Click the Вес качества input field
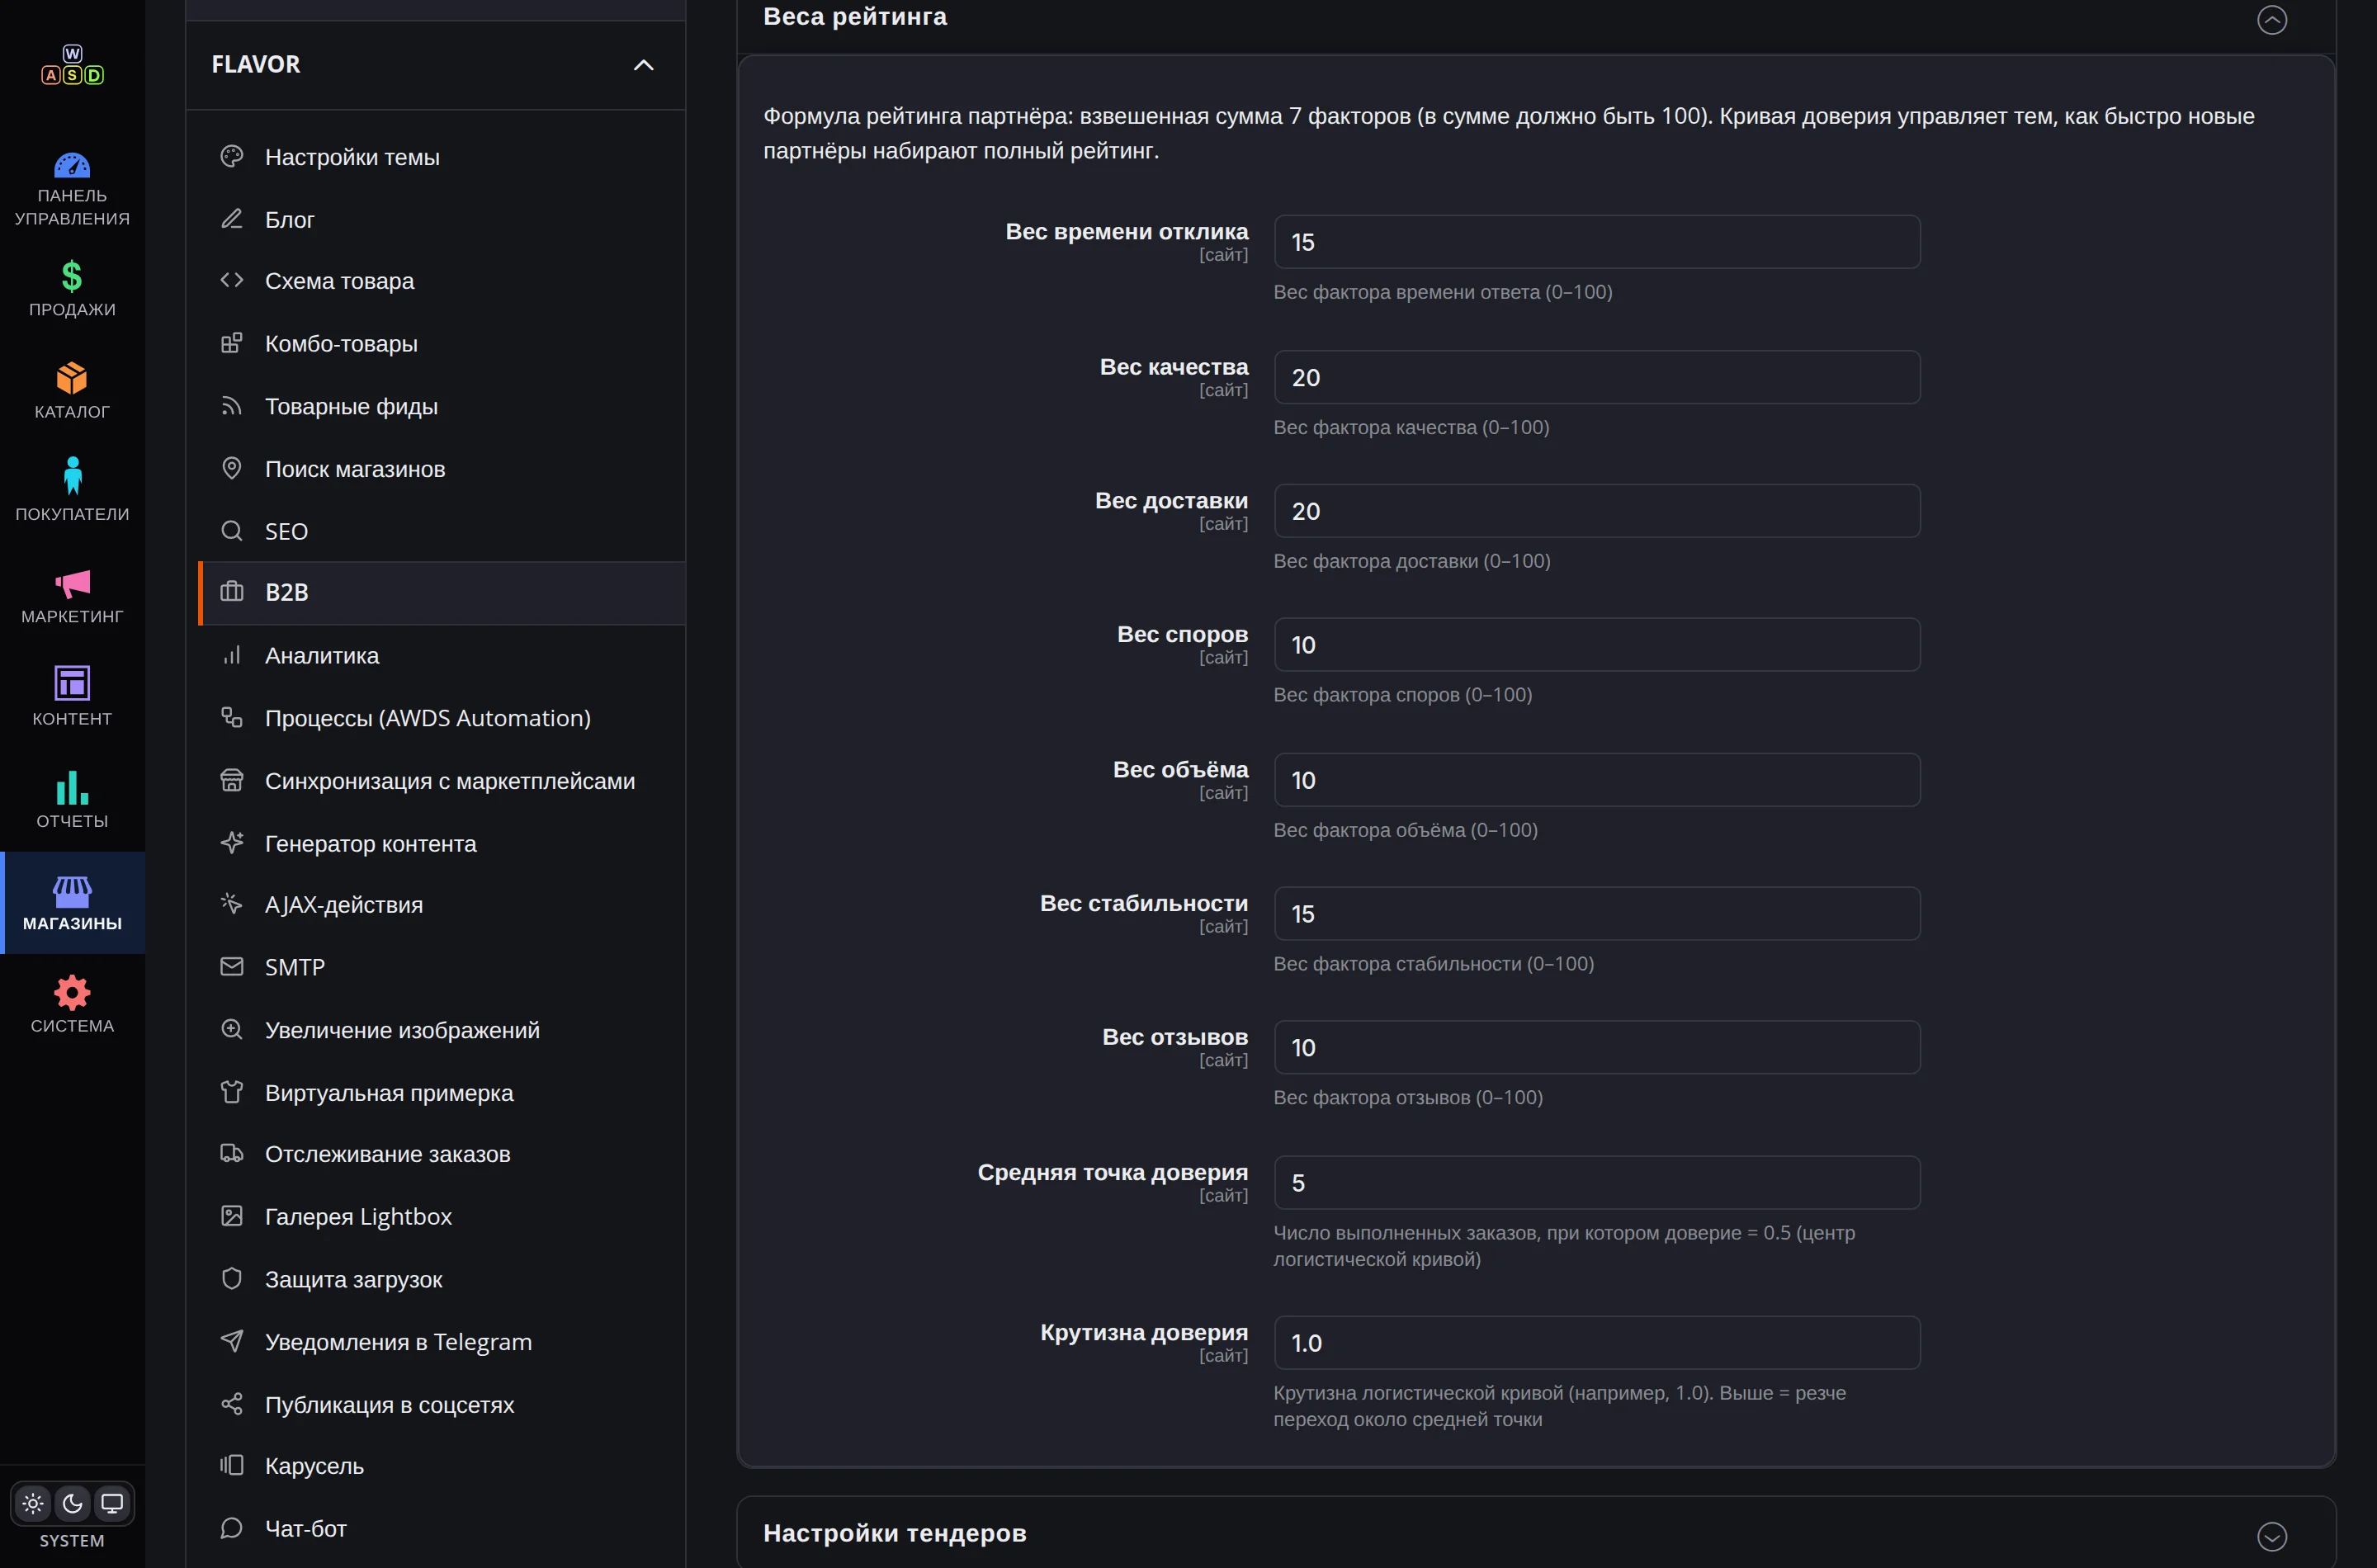 [x=1597, y=377]
